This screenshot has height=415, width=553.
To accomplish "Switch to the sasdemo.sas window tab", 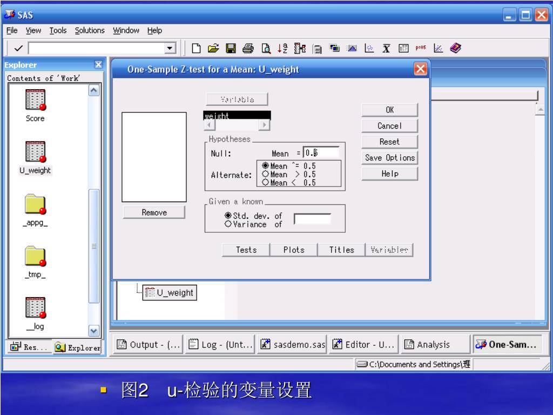I will tap(292, 344).
